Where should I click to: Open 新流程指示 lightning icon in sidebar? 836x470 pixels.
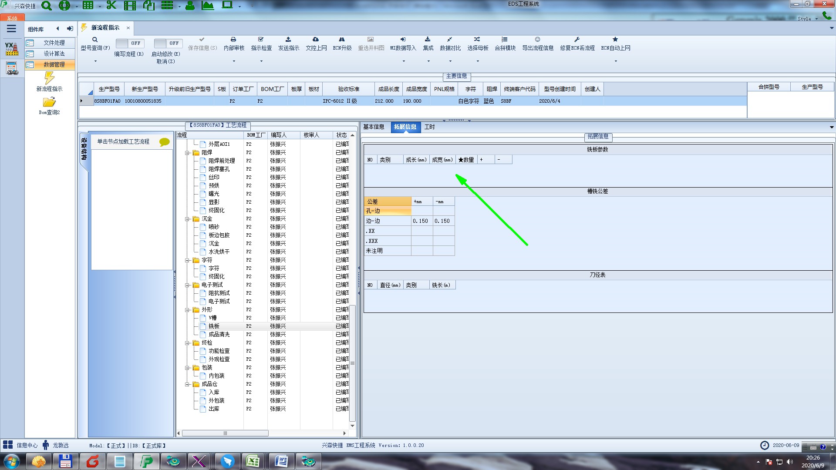pyautogui.click(x=49, y=78)
